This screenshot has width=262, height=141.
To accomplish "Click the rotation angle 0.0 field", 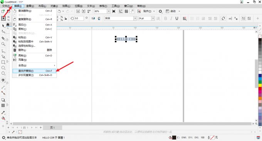I will point(79,18).
